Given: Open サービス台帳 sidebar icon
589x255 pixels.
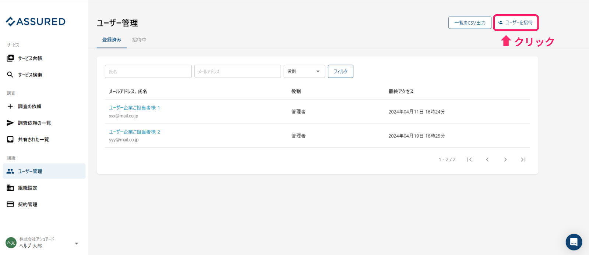Looking at the screenshot, I should pos(10,58).
